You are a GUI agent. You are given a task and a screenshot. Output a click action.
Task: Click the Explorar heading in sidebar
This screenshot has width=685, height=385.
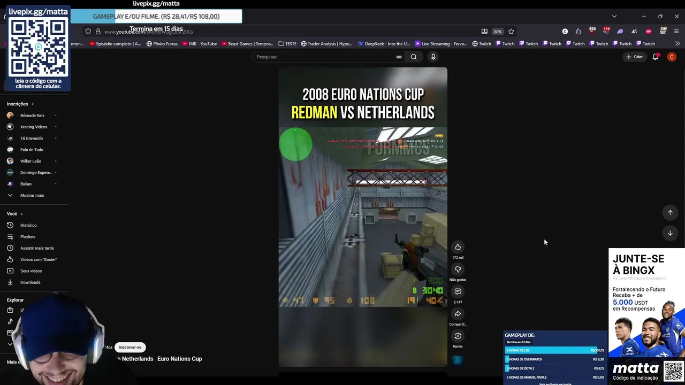(15, 300)
